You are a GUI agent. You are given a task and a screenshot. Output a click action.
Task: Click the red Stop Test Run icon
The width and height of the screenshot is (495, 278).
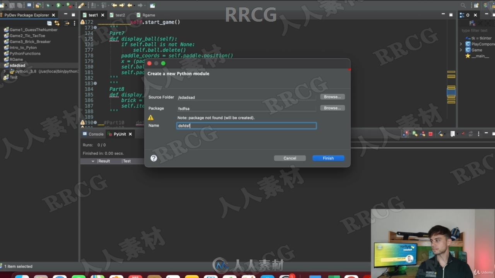(x=430, y=134)
